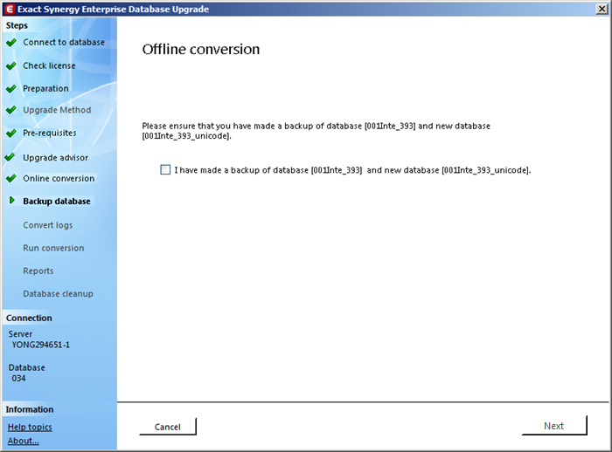Viewport: 612px width, 452px height.
Task: Open the About... link
Action: [24, 441]
